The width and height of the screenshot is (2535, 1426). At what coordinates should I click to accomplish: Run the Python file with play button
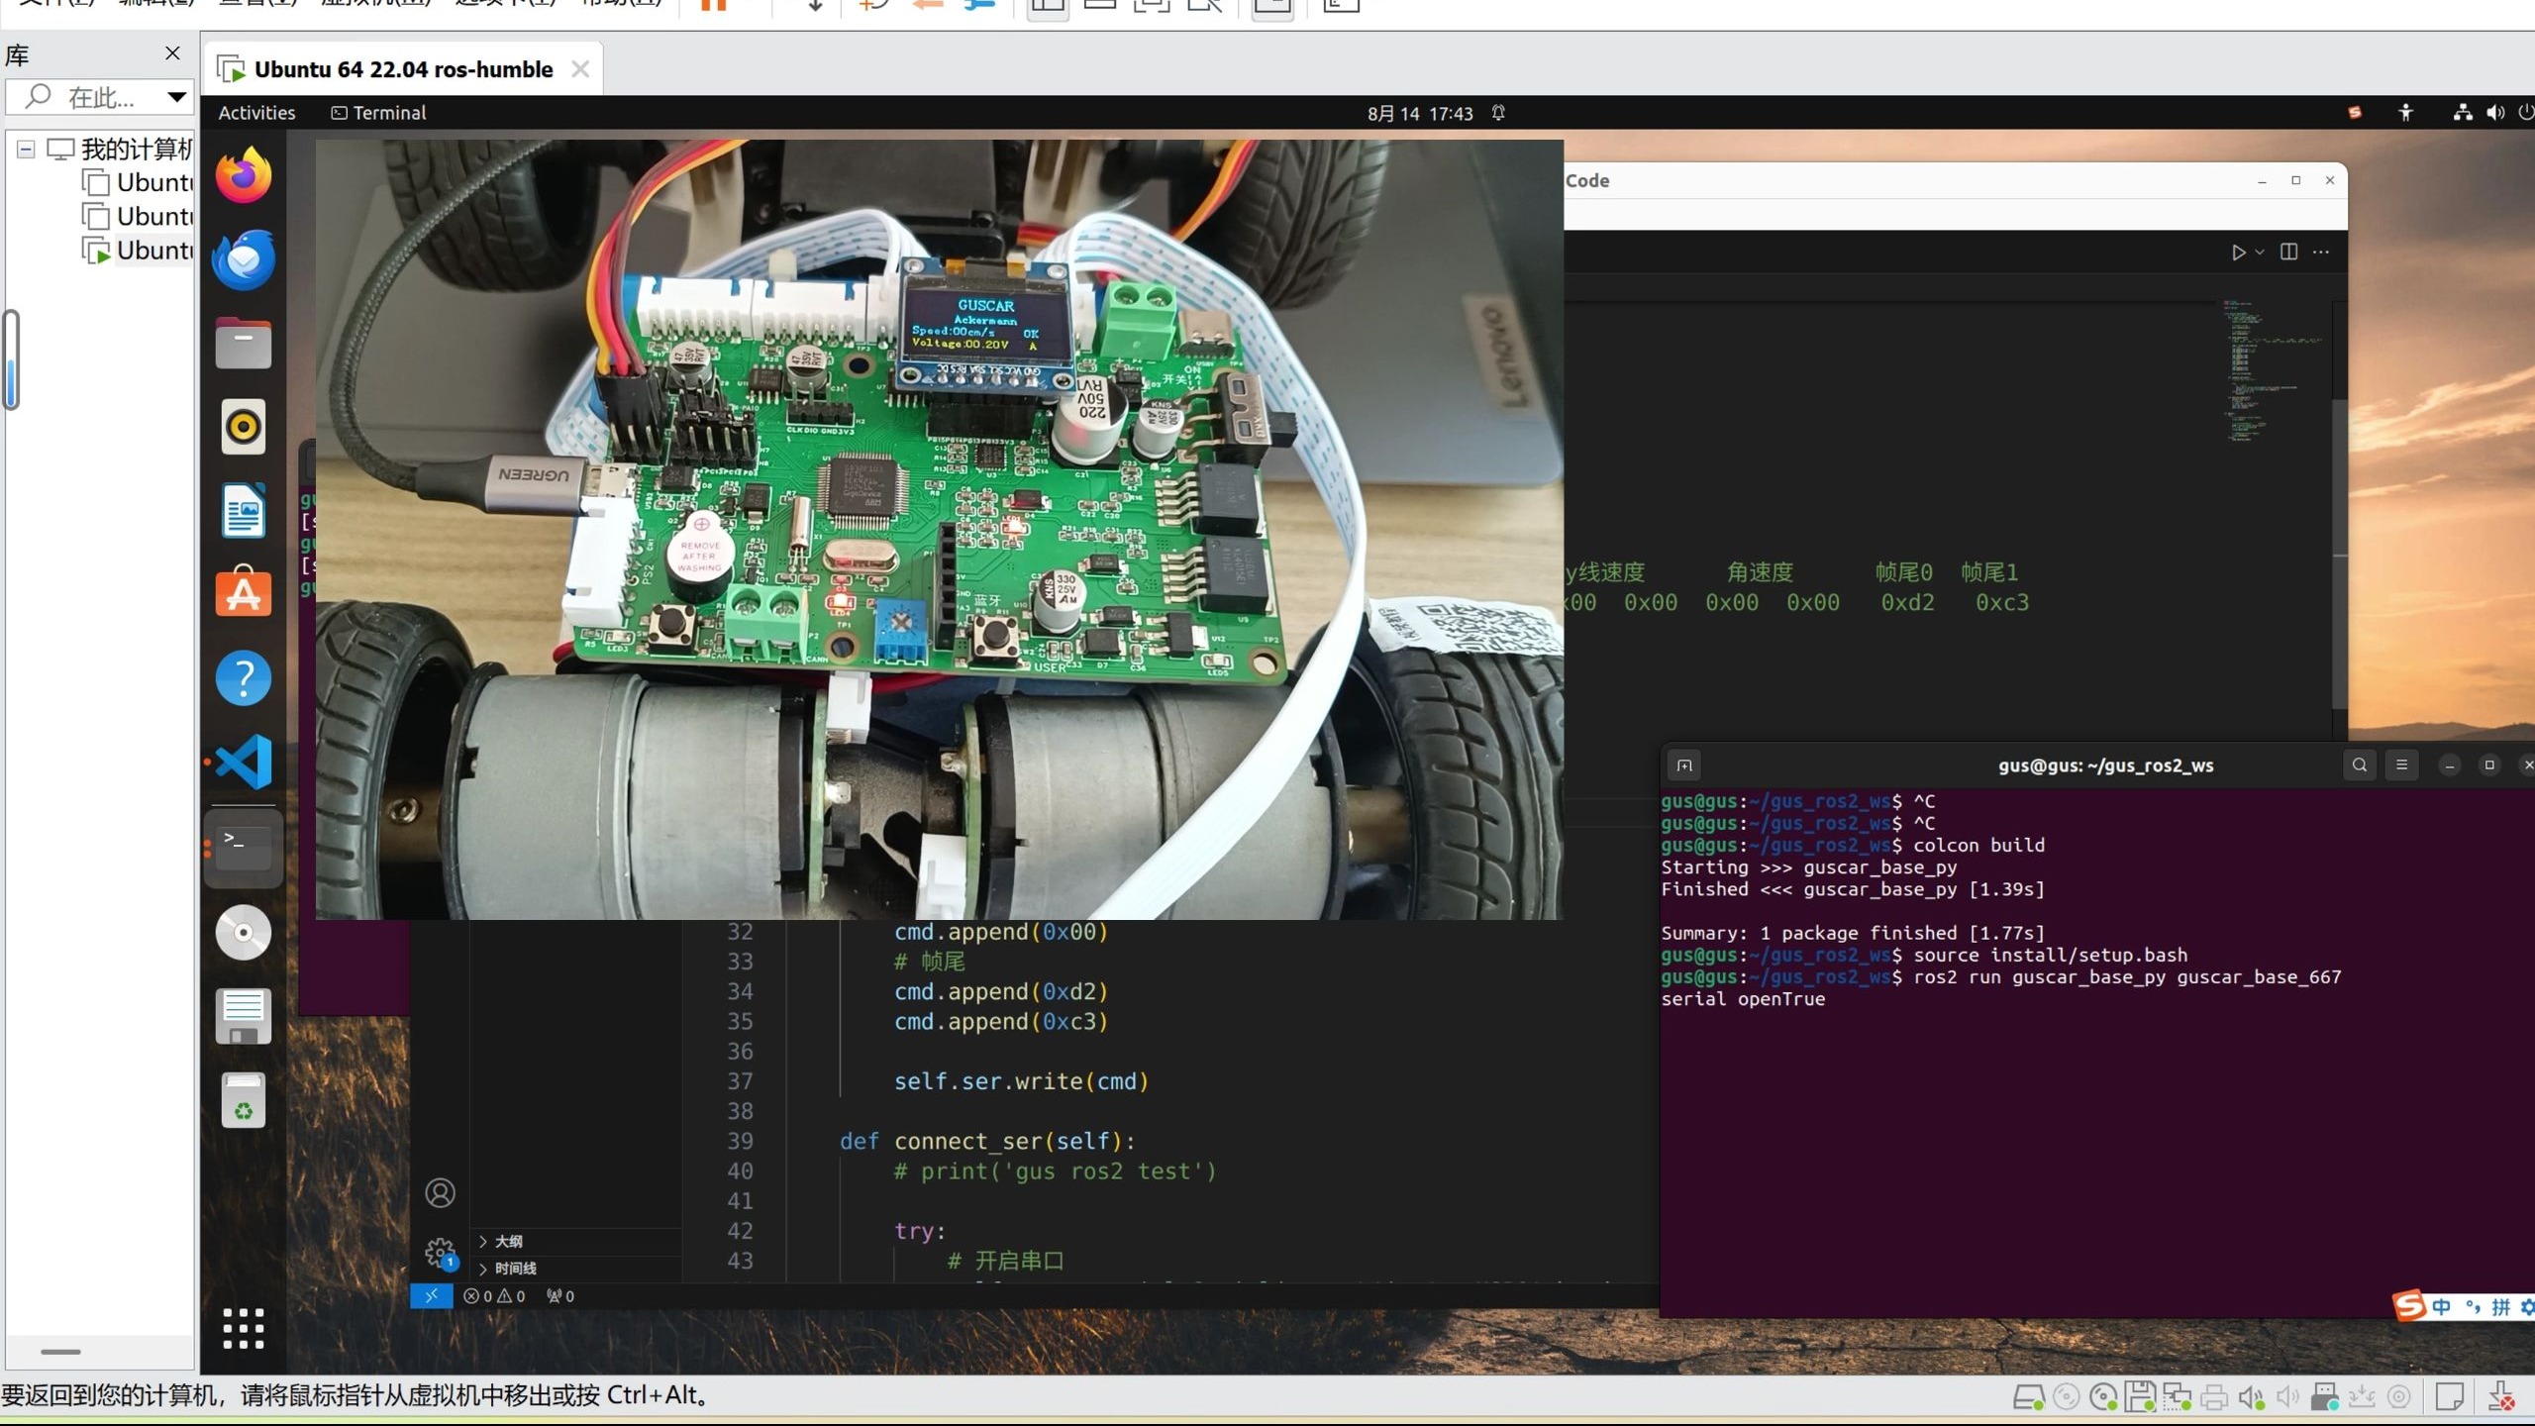tap(2239, 253)
